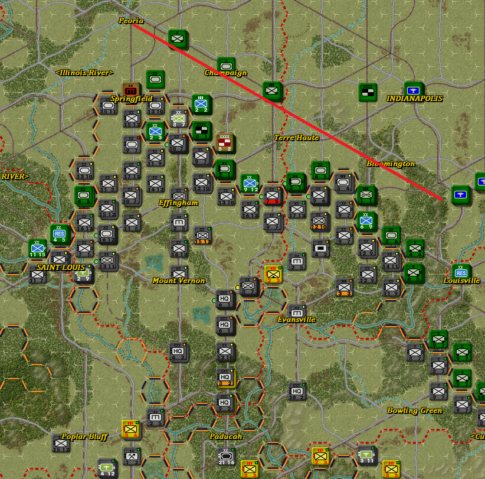
Task: Select the blue infantry division marked 9 12
Action: [250, 183]
